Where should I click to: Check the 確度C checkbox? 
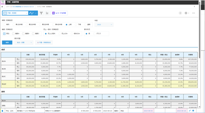(x=33, y=34)
